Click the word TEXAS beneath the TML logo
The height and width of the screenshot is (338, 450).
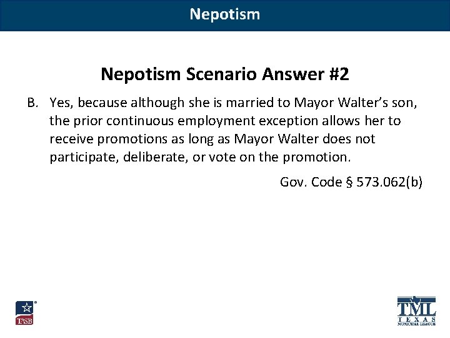(416, 320)
